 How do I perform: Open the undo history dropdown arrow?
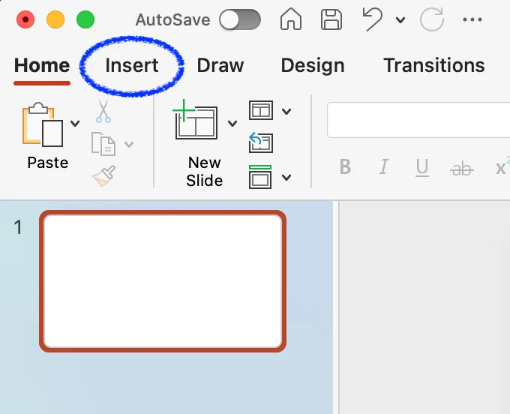click(400, 20)
